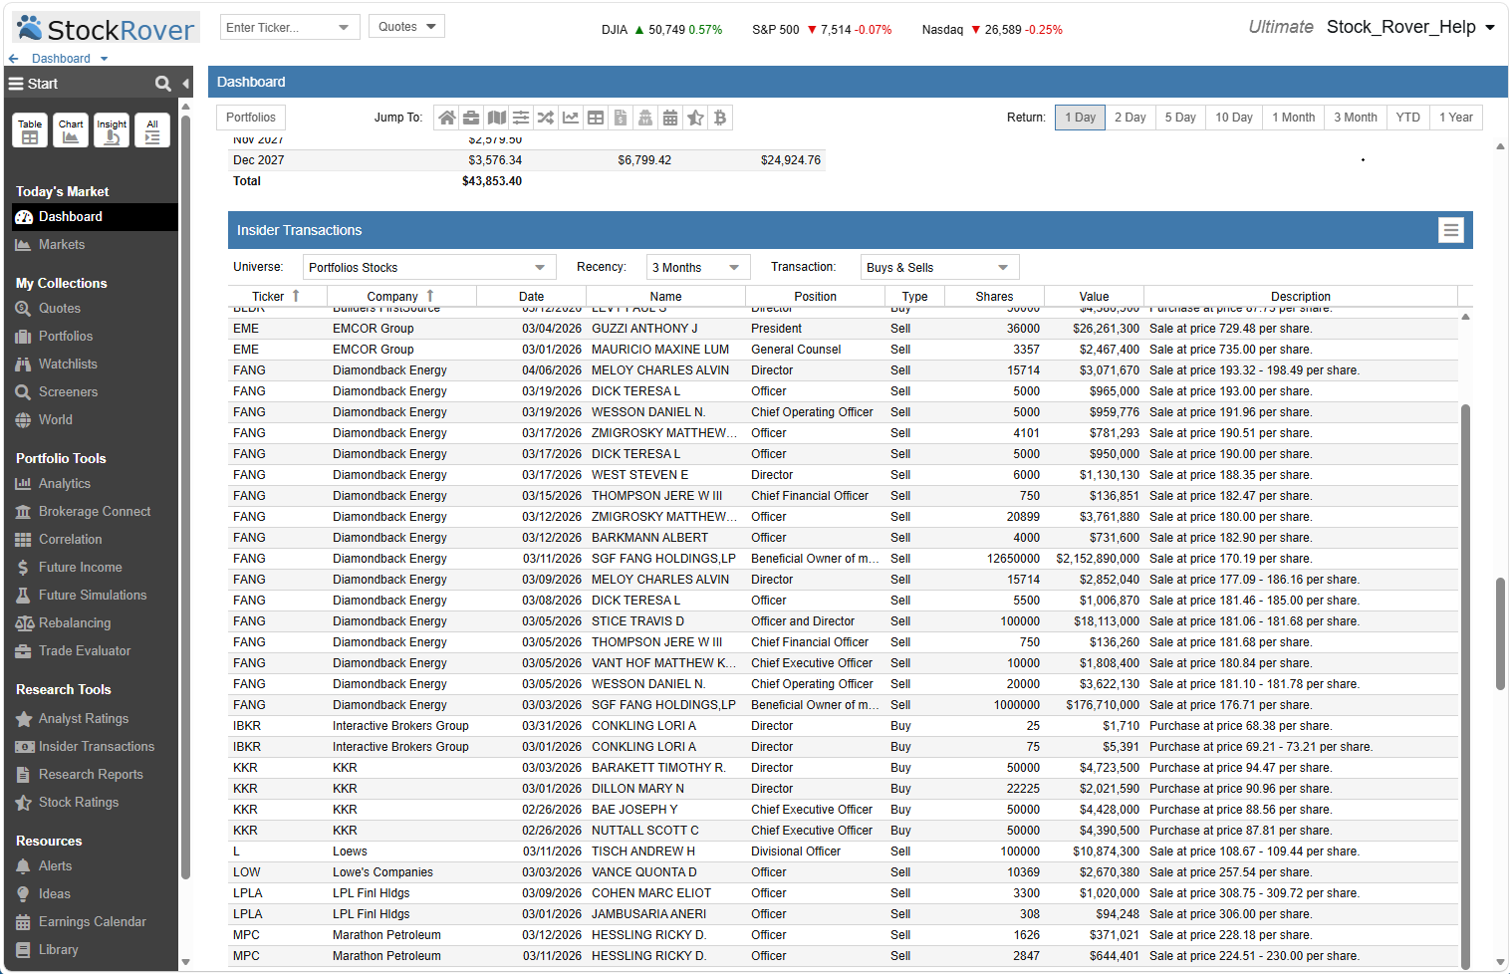Expand the Enter Ticker combo box arrow
This screenshot has width=1510, height=974.
click(x=344, y=27)
